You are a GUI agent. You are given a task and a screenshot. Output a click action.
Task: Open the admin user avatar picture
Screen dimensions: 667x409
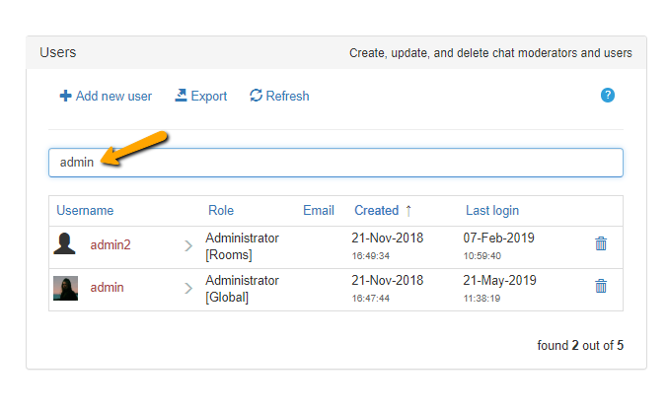point(65,288)
